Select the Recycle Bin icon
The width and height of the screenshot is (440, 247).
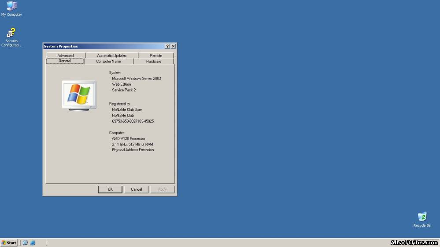(x=422, y=219)
